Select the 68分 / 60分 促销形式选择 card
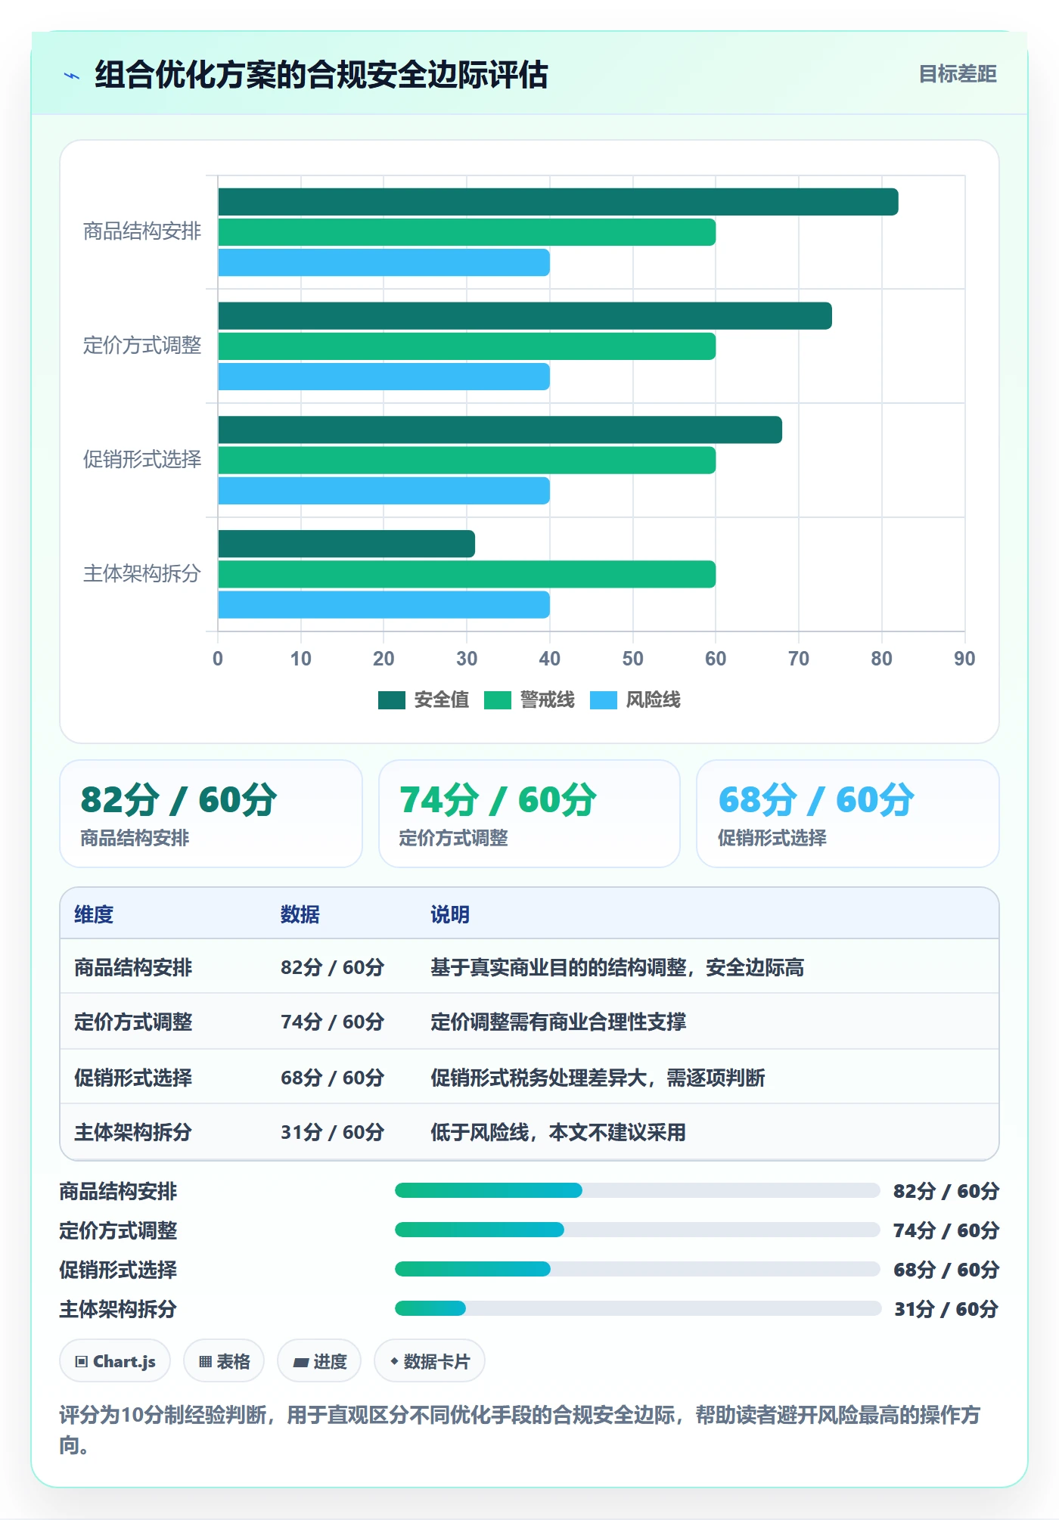 (x=848, y=814)
